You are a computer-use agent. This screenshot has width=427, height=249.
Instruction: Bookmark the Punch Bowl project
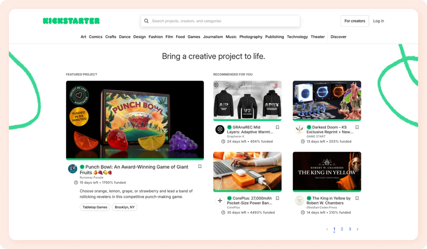(x=200, y=167)
